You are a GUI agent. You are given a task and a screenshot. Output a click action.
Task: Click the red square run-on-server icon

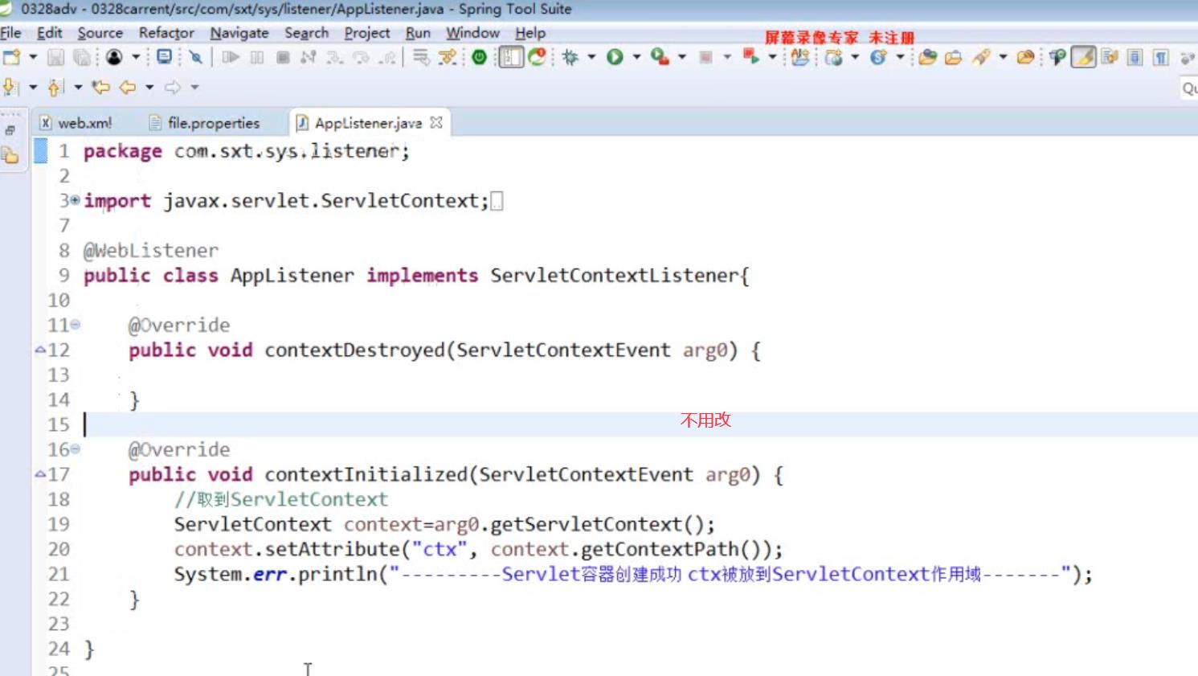pyautogui.click(x=751, y=56)
